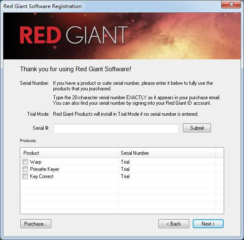Click Trial status beside Key Correct
This screenshot has width=244, height=240.
tap(125, 176)
